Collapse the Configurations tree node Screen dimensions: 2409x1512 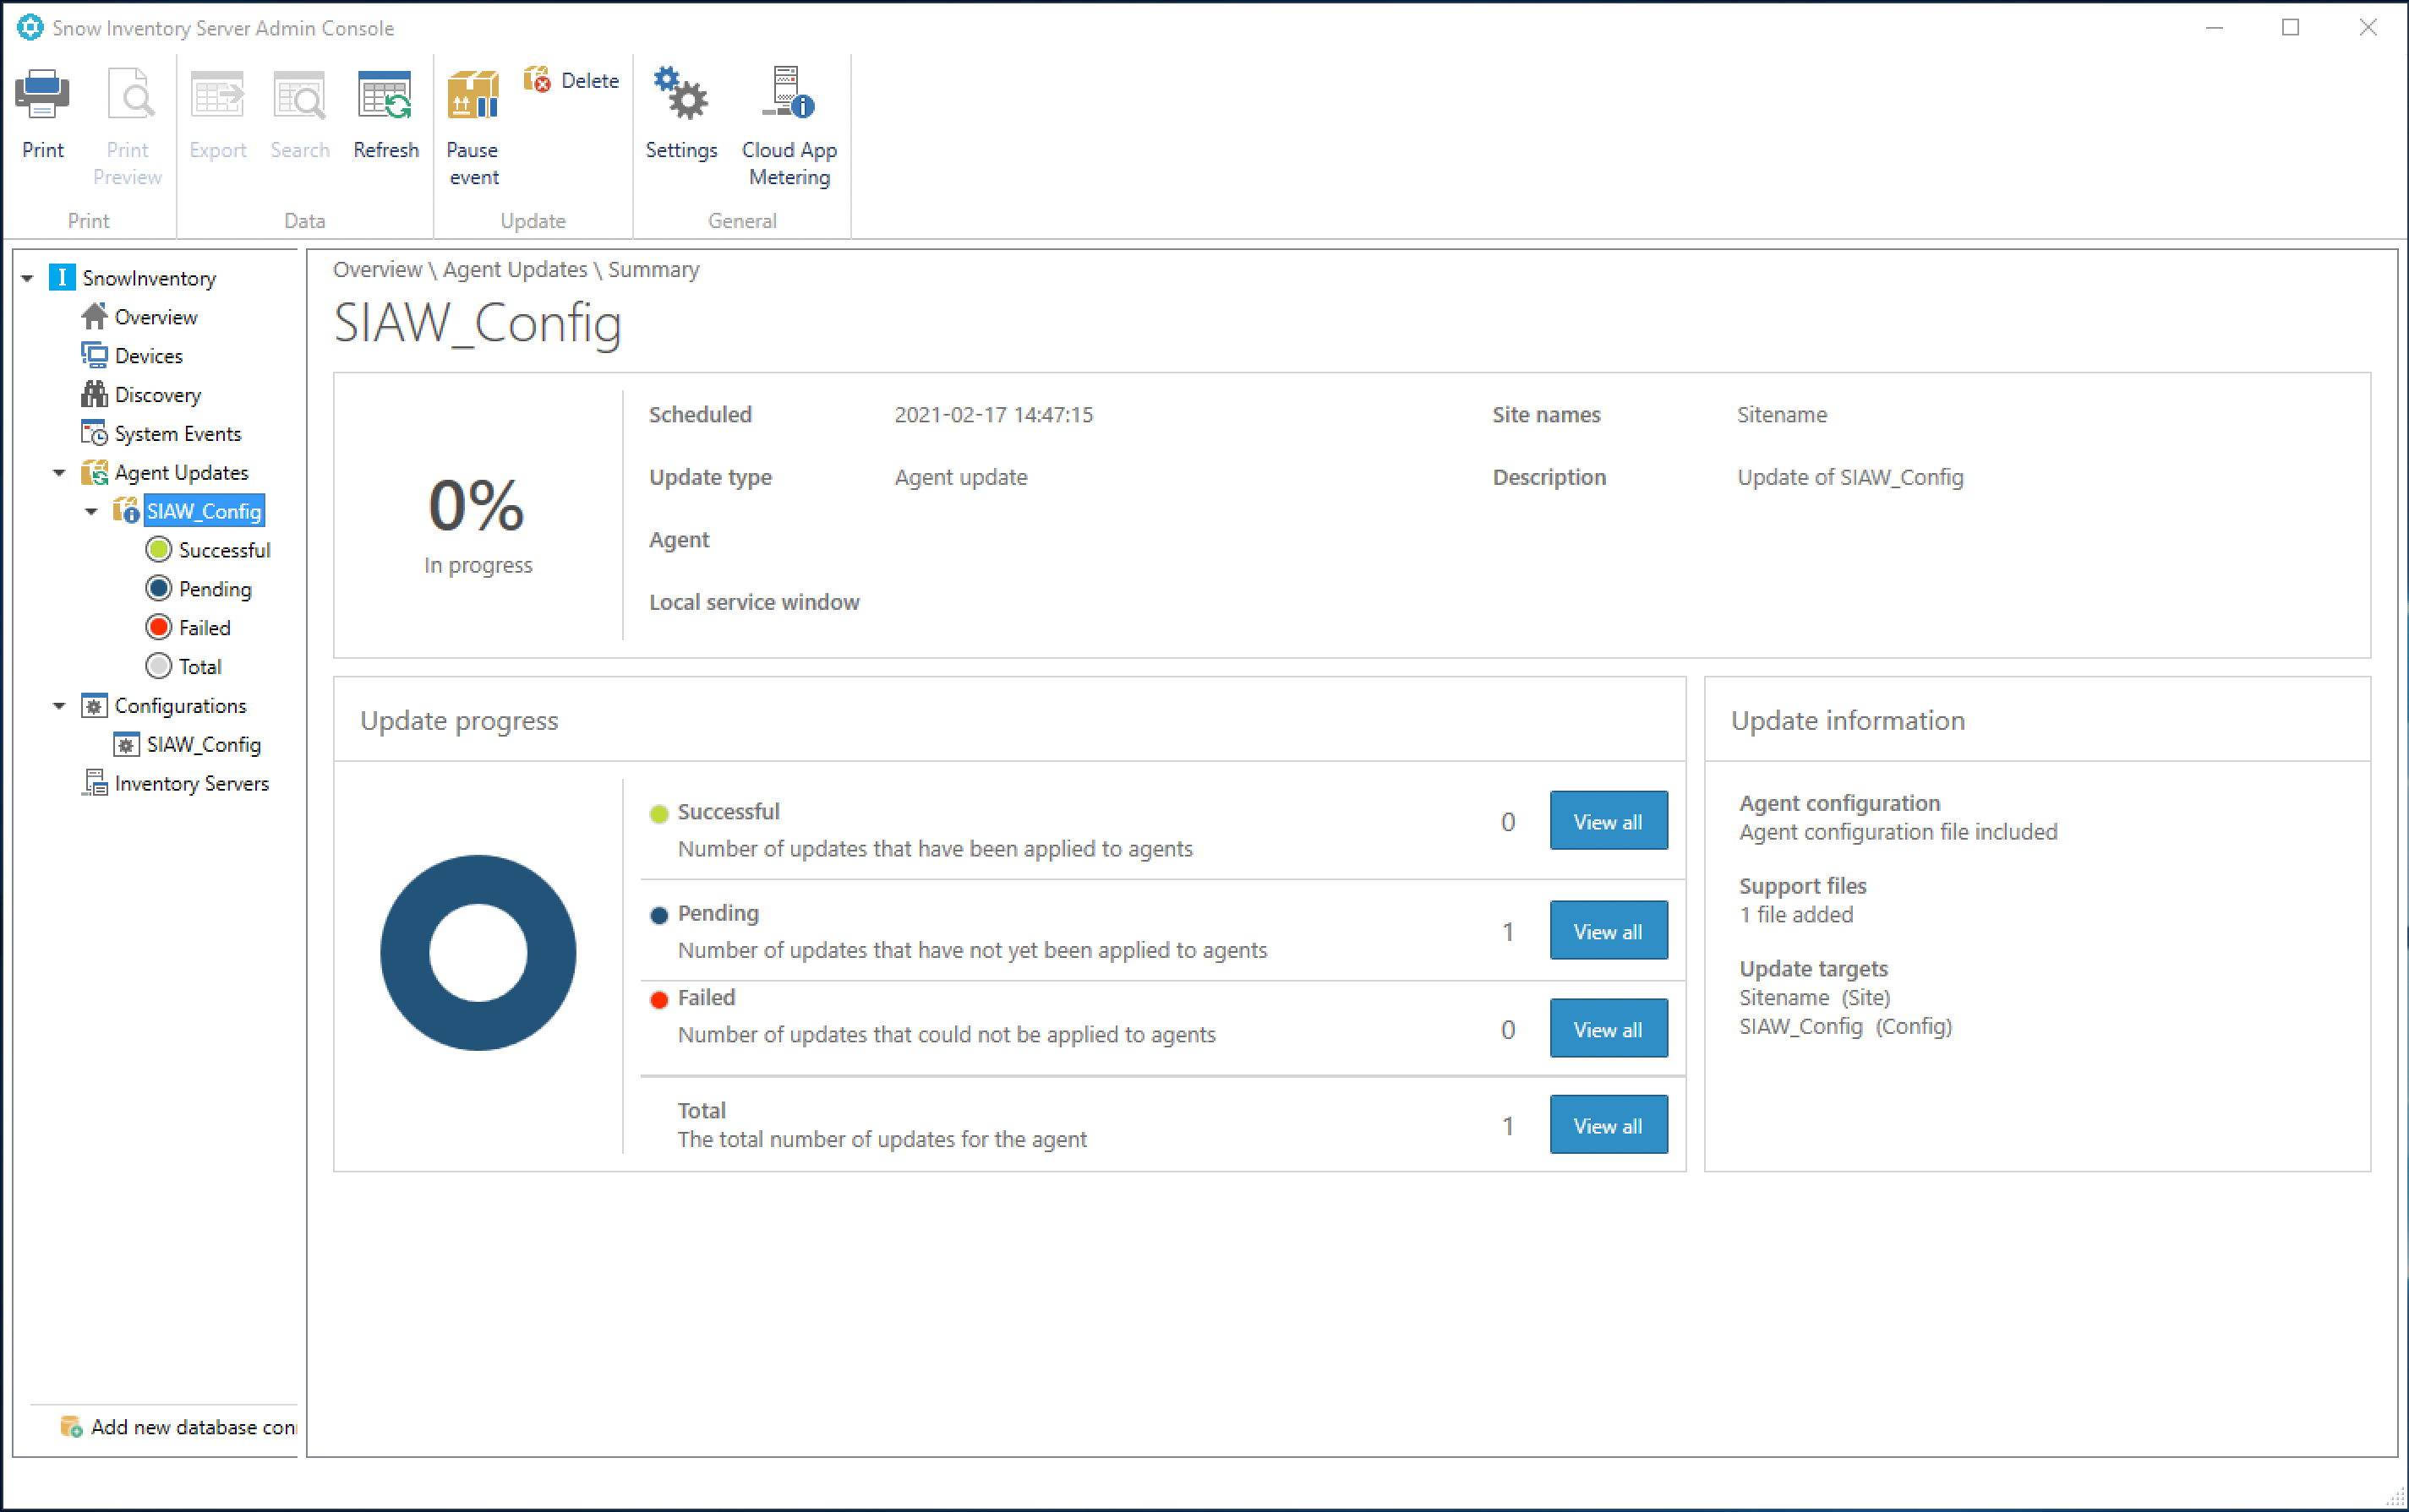point(59,706)
